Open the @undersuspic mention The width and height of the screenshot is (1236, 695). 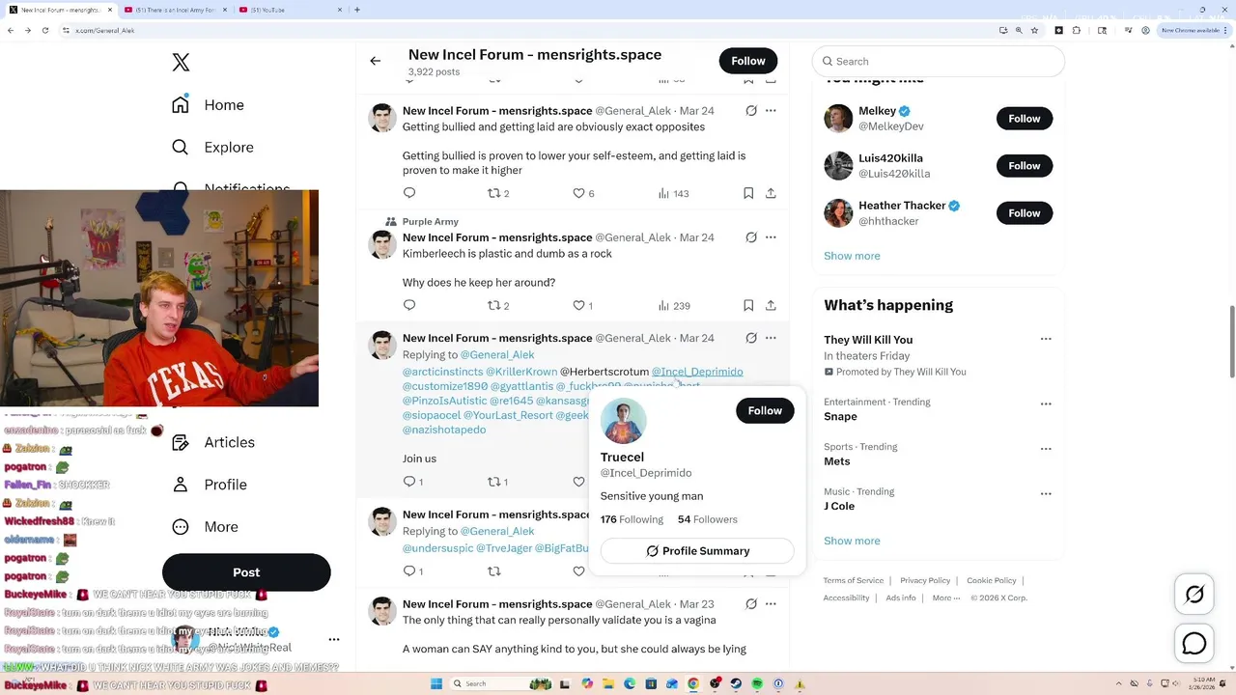click(x=437, y=548)
